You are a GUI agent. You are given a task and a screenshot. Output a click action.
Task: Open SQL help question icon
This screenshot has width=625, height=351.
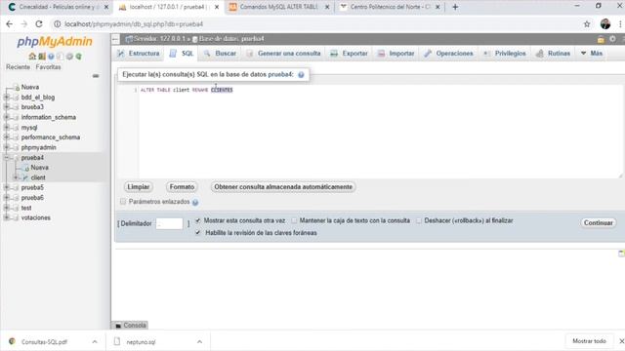301,74
